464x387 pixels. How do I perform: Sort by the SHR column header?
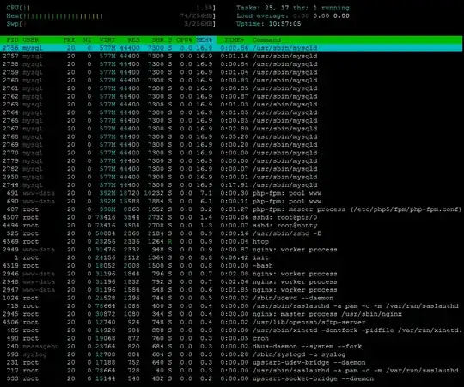click(x=158, y=39)
